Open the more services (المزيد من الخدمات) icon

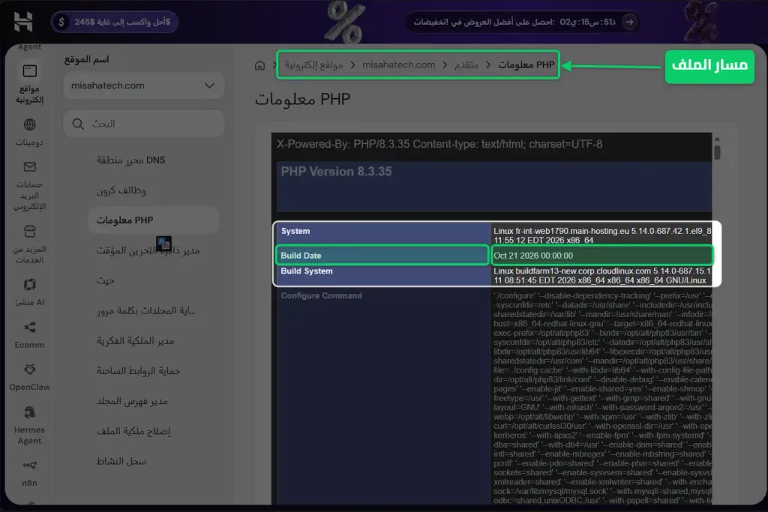click(x=29, y=231)
